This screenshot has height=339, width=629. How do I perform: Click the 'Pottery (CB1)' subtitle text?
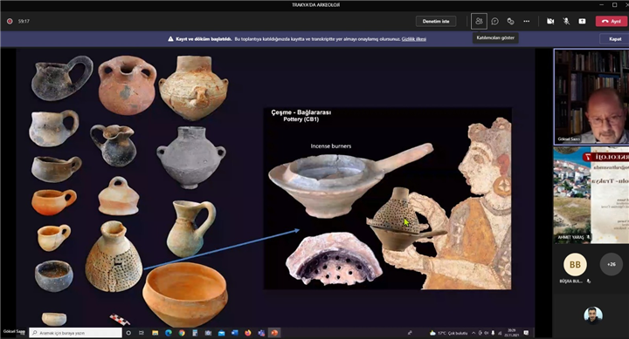pos(301,119)
